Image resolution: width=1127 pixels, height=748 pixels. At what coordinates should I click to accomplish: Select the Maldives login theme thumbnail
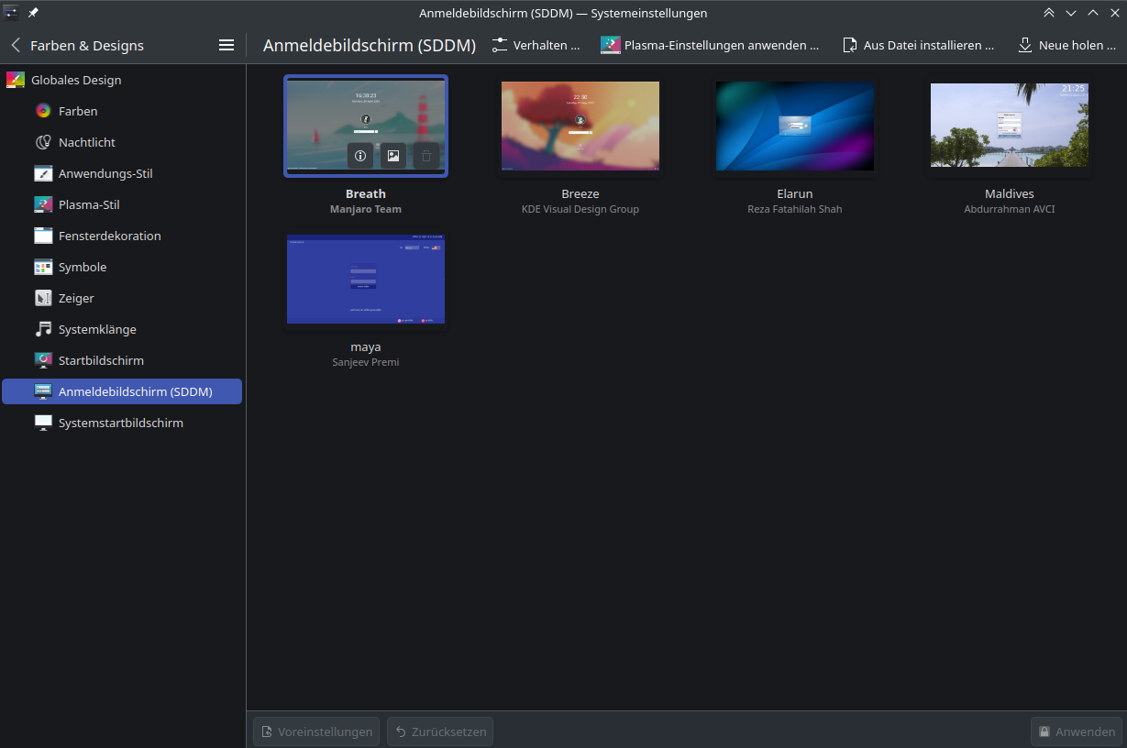pyautogui.click(x=1010, y=125)
